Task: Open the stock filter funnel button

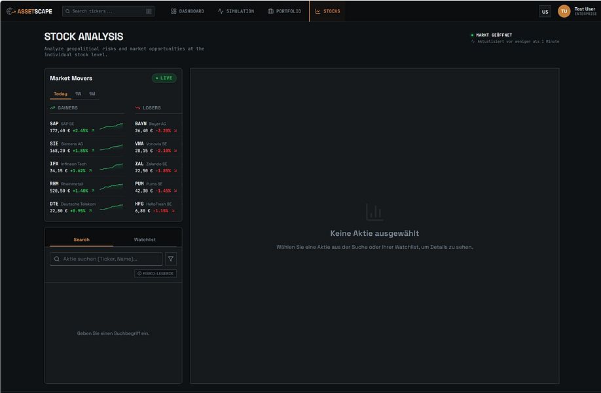Action: tap(171, 259)
